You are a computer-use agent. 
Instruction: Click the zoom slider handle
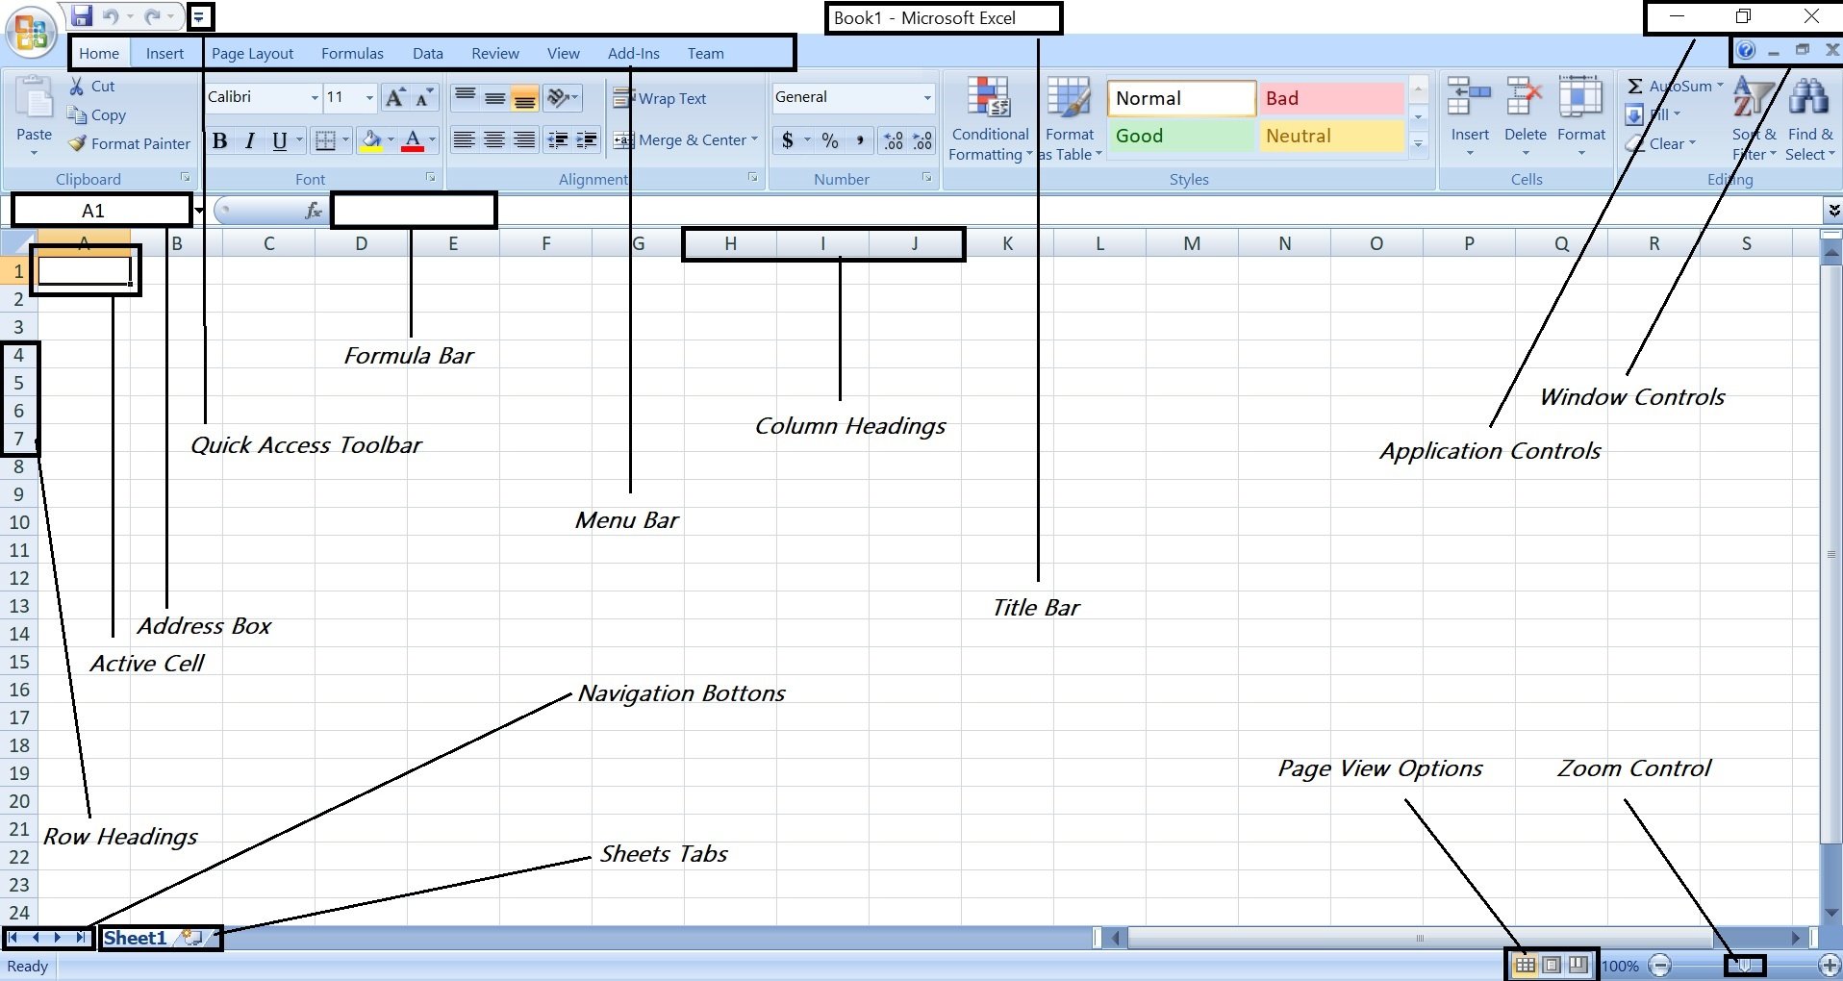pyautogui.click(x=1745, y=965)
